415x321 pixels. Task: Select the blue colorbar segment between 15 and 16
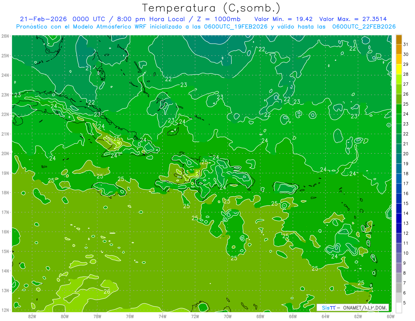coord(399,198)
